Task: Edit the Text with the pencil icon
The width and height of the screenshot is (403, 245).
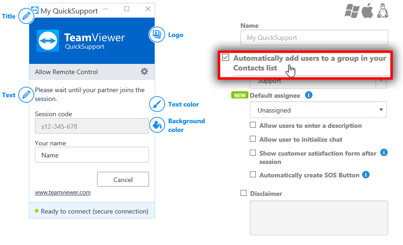Action: (26, 95)
